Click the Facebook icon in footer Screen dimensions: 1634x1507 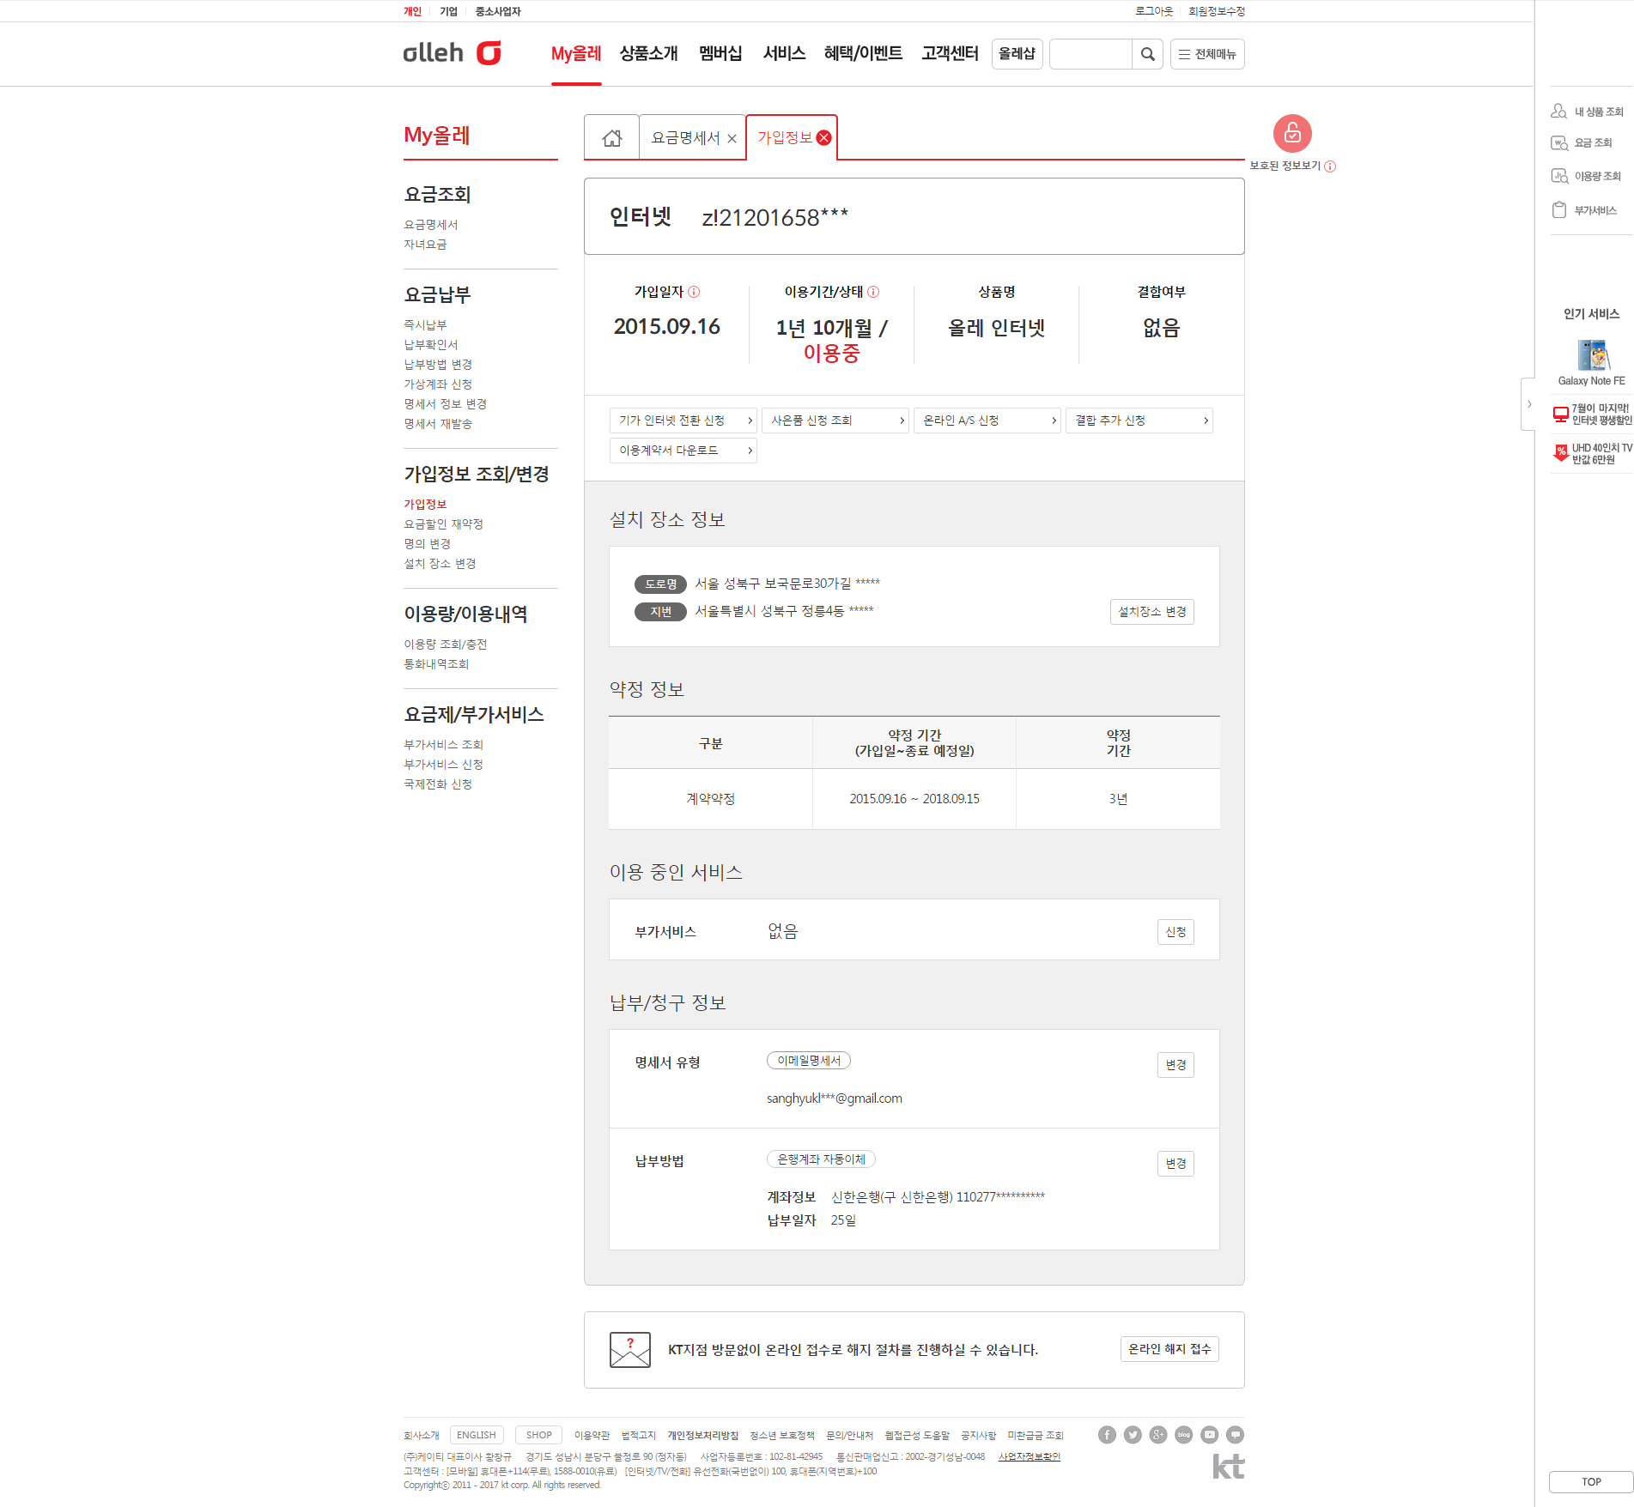point(1107,1435)
